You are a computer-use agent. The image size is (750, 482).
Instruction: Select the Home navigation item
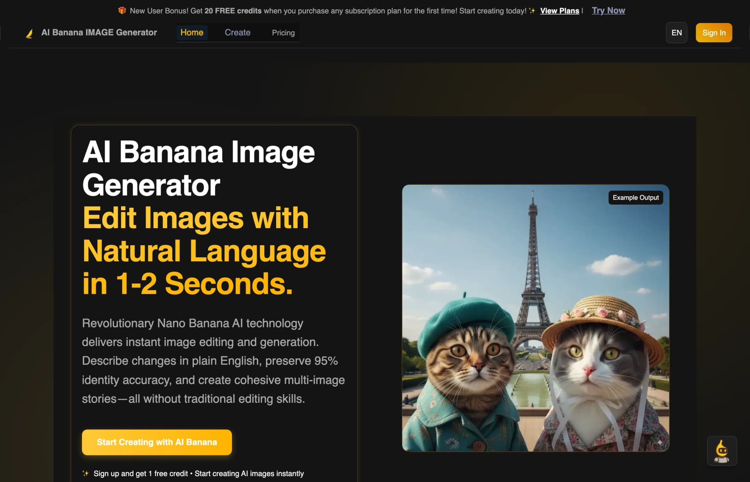click(192, 32)
